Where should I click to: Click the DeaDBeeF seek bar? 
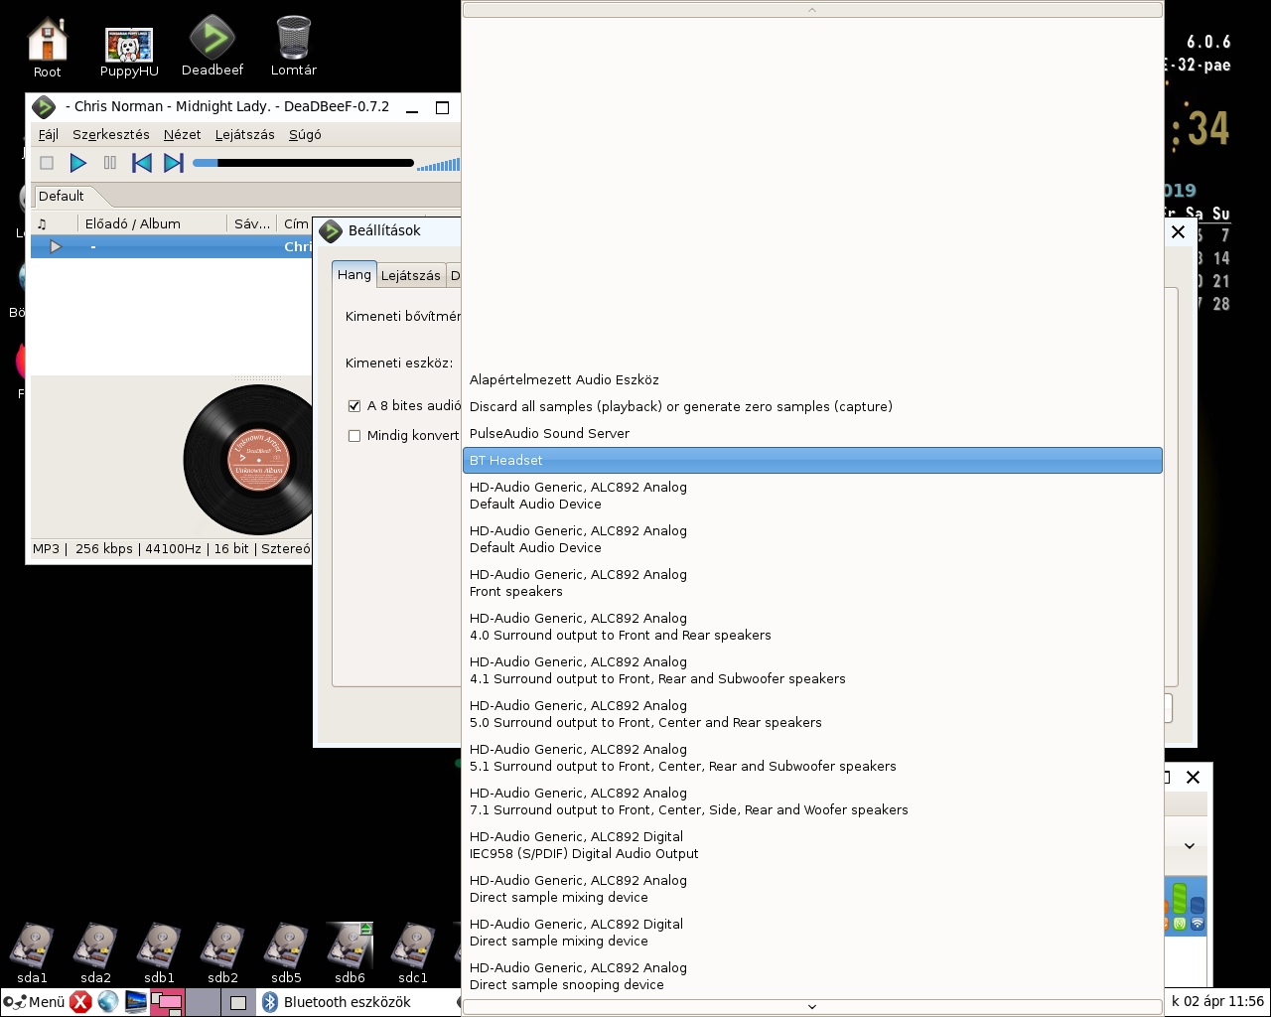(x=303, y=163)
